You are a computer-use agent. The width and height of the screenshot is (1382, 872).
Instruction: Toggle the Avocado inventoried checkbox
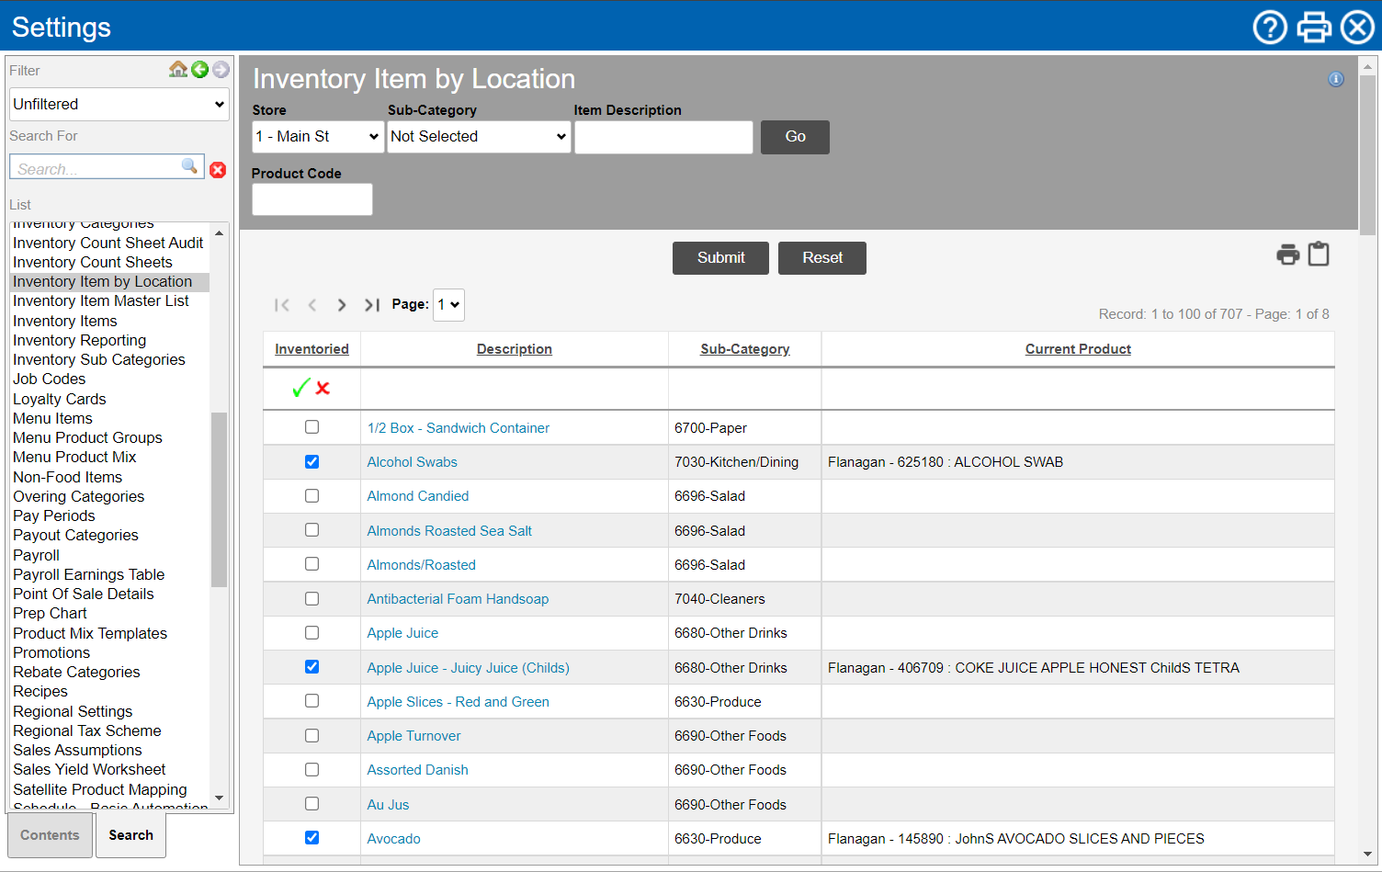click(x=312, y=838)
